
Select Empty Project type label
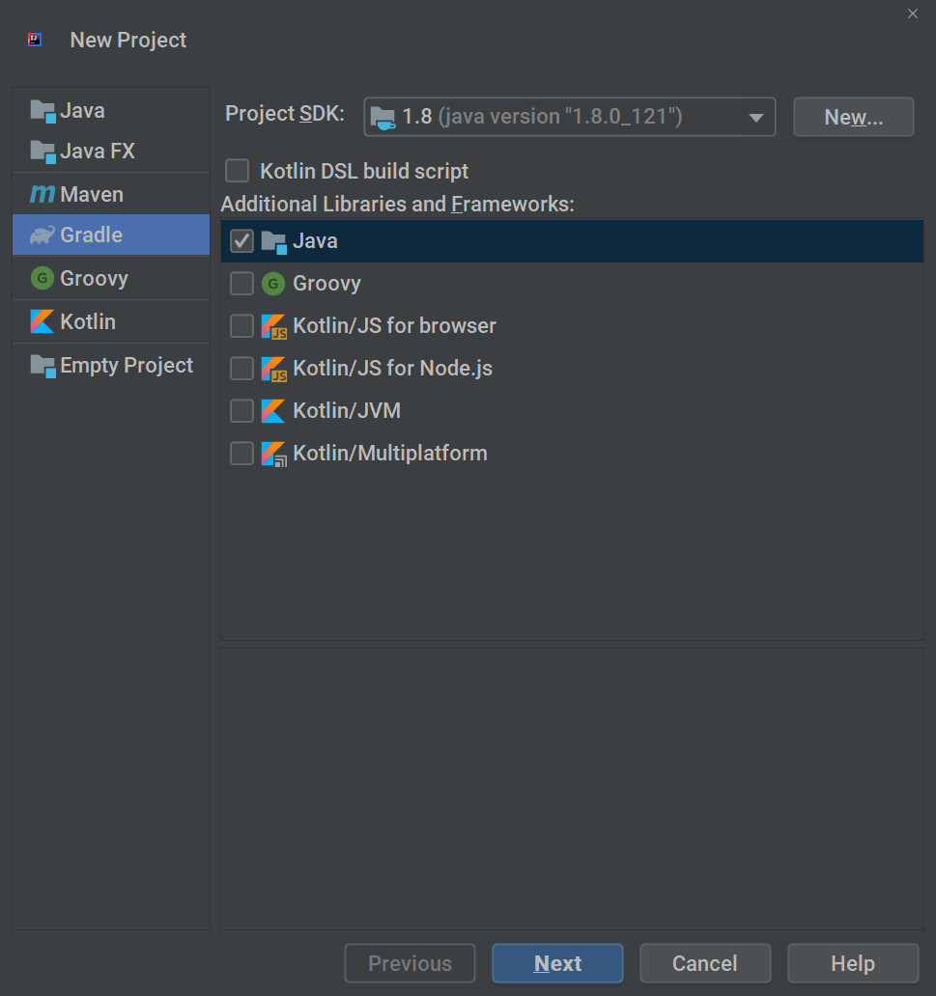[x=127, y=366]
